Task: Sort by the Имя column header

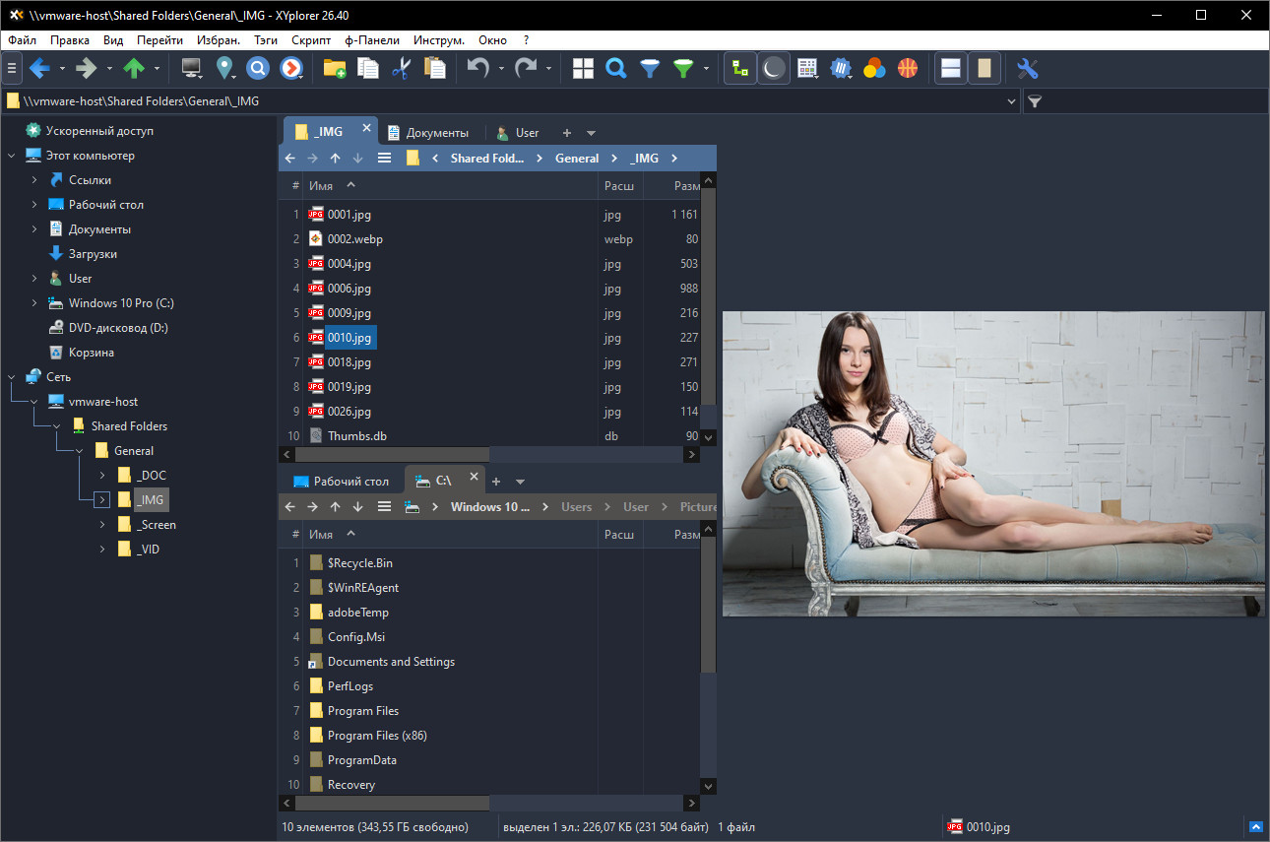Action: click(321, 185)
